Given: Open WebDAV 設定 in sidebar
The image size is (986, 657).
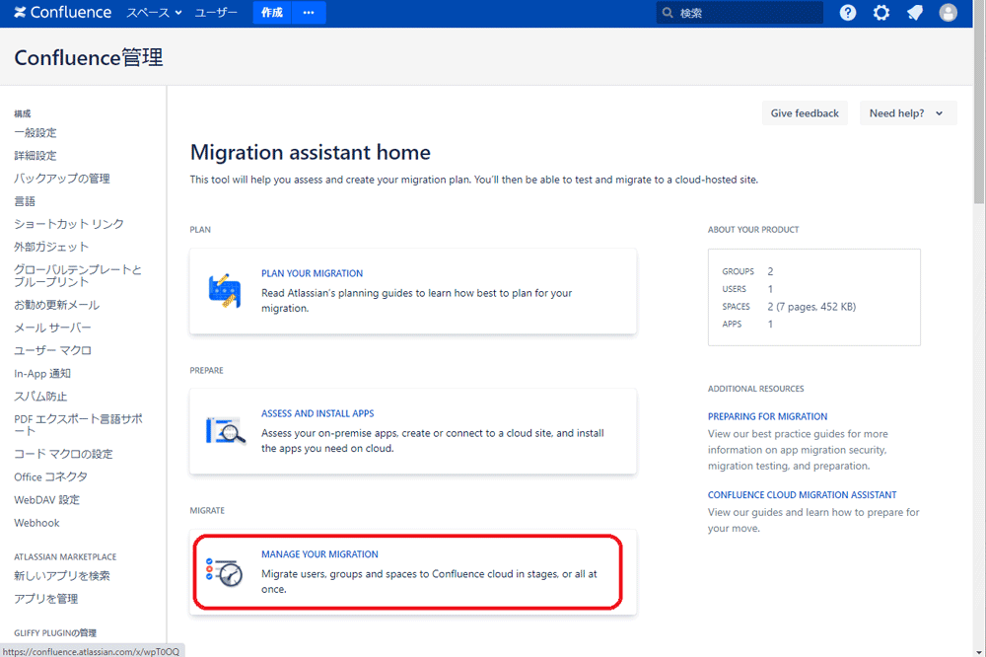Looking at the screenshot, I should point(46,500).
